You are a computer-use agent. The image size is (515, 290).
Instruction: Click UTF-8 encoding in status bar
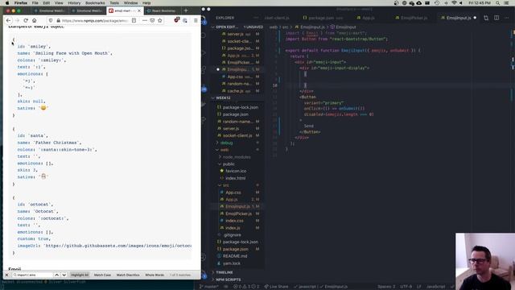[x=406, y=287]
